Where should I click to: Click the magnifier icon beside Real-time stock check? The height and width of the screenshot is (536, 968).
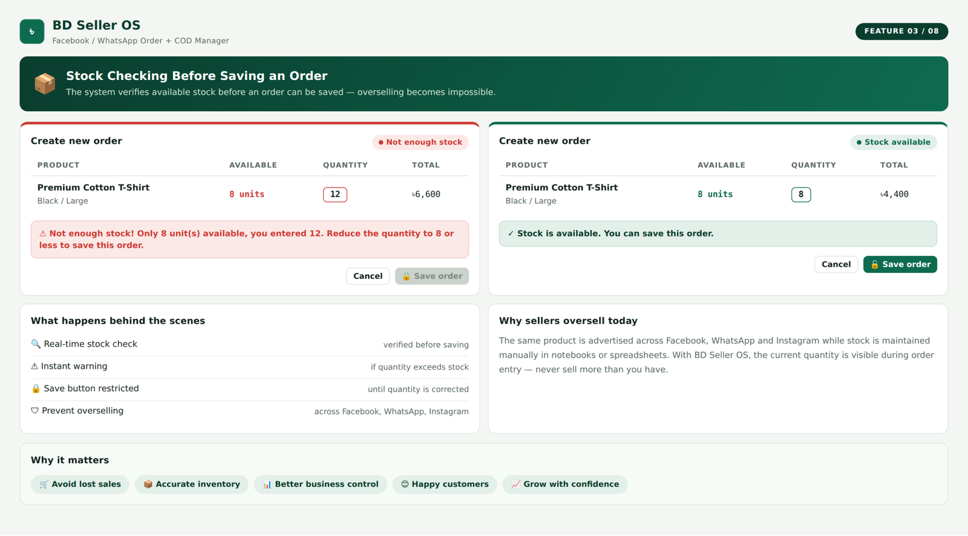point(36,344)
